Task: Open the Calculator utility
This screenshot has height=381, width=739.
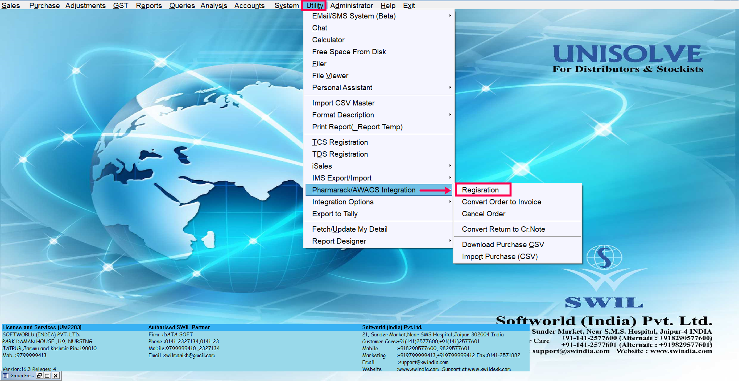Action: point(379,40)
